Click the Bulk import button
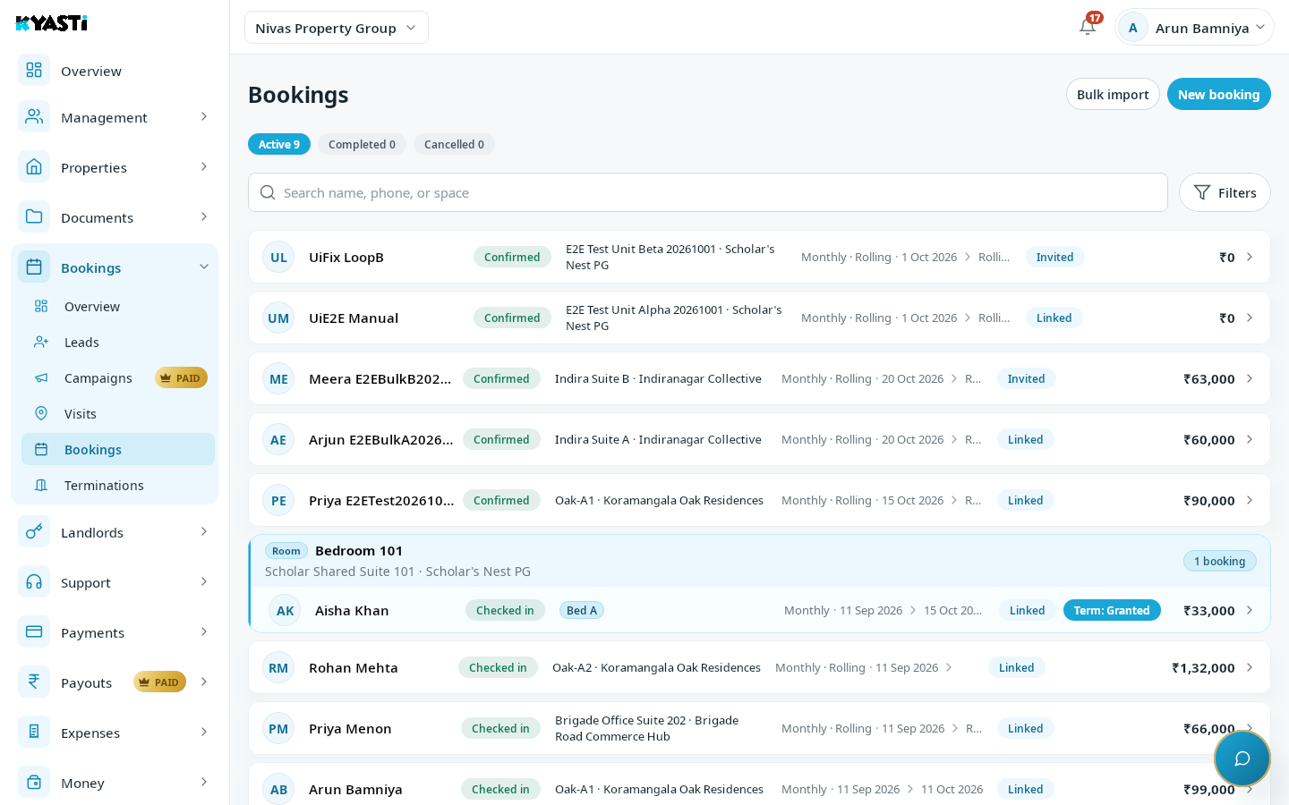 coord(1113,94)
